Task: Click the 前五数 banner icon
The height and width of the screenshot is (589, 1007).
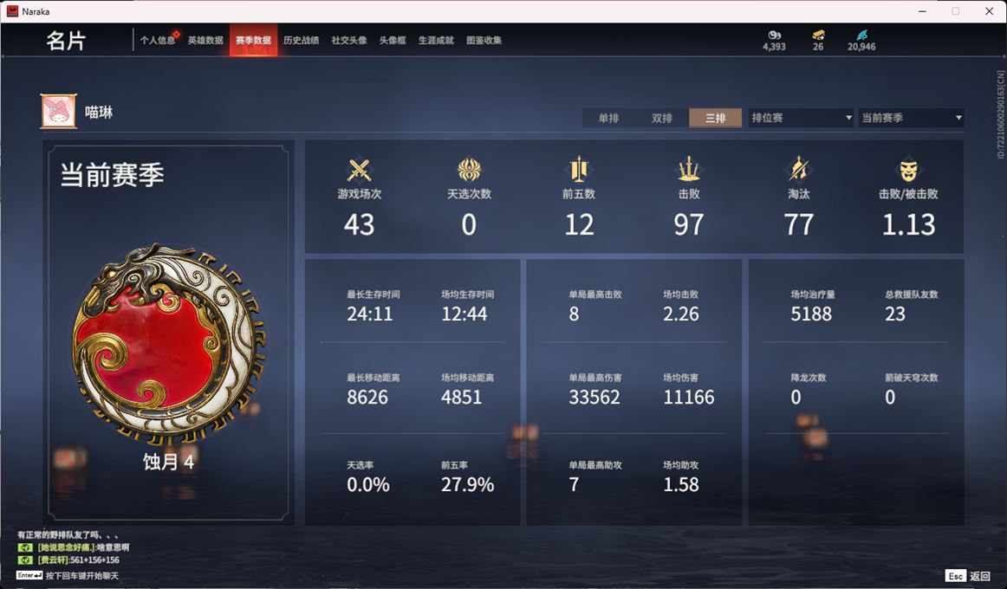Action: 579,170
